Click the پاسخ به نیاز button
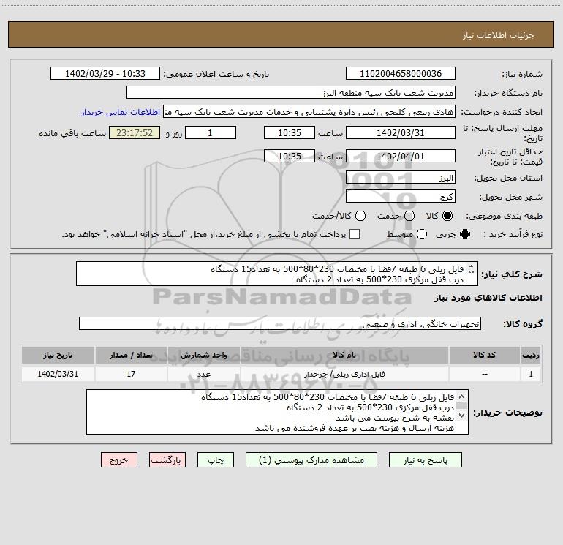This screenshot has width=563, height=545. point(425,460)
